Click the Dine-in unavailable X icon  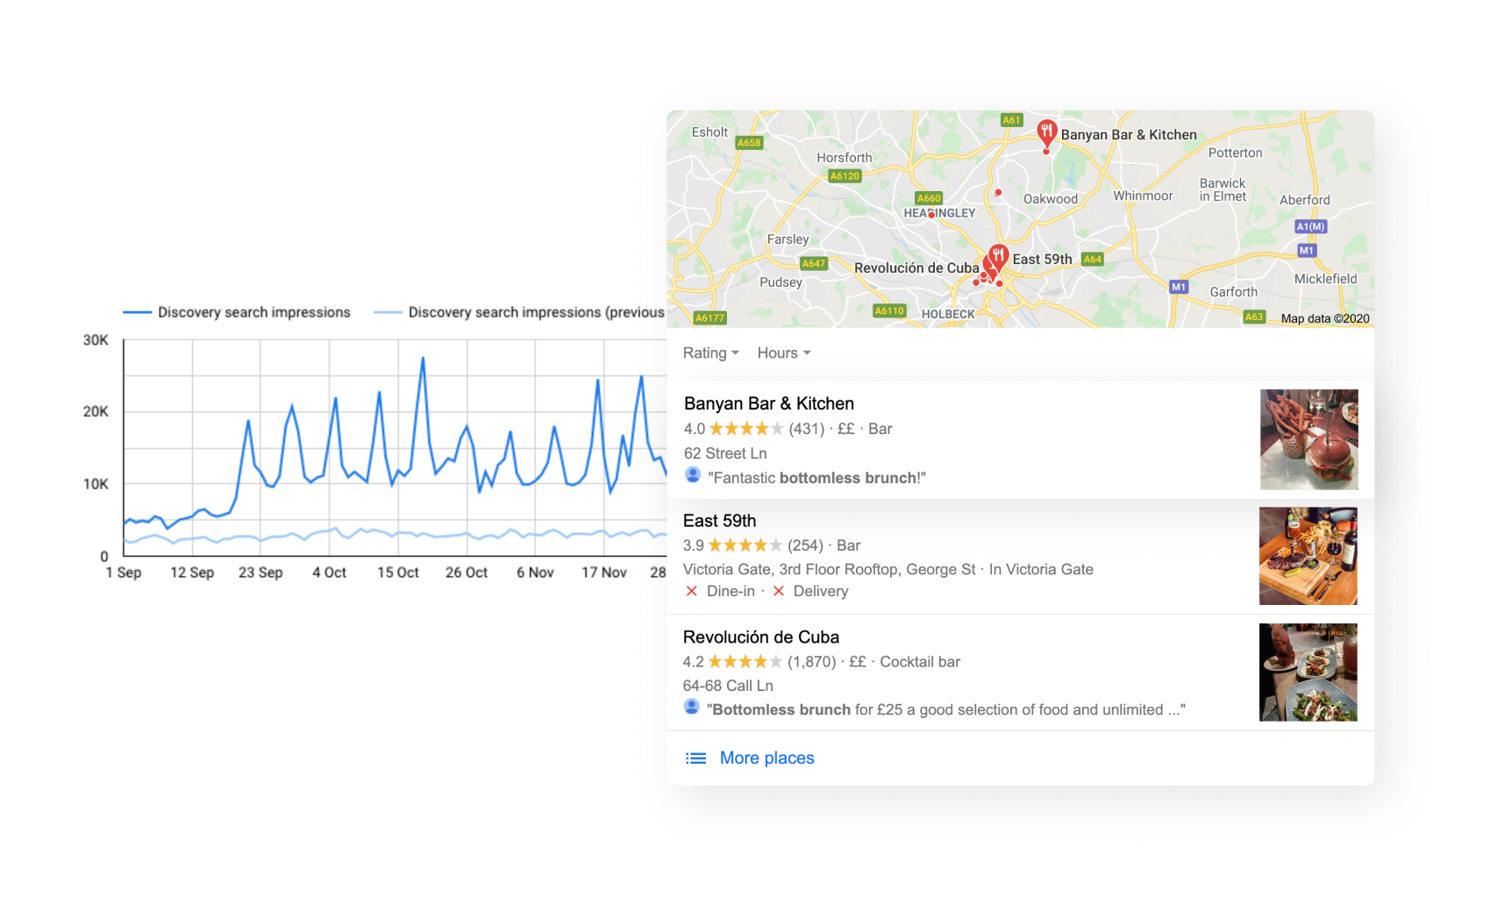pyautogui.click(x=692, y=591)
